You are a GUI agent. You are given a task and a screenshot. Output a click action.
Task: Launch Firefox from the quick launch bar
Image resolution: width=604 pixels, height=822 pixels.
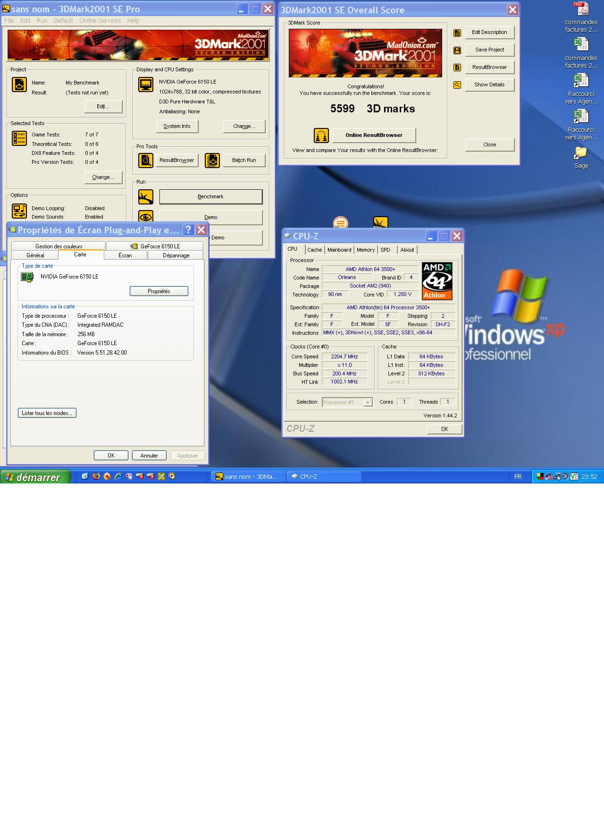pyautogui.click(x=96, y=476)
